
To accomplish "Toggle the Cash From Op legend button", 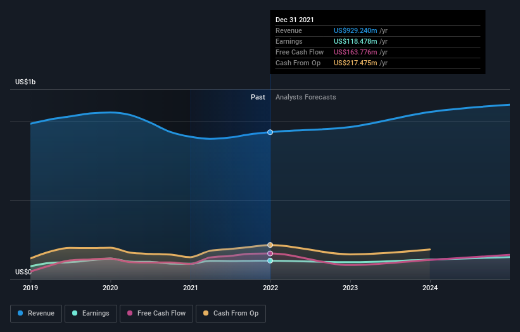I will (x=231, y=314).
